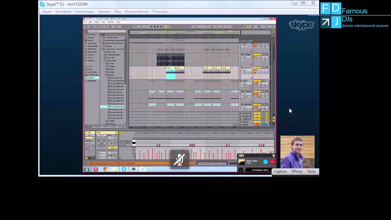Open Skype Звонки menu
391x220 pixels.
tap(104, 12)
